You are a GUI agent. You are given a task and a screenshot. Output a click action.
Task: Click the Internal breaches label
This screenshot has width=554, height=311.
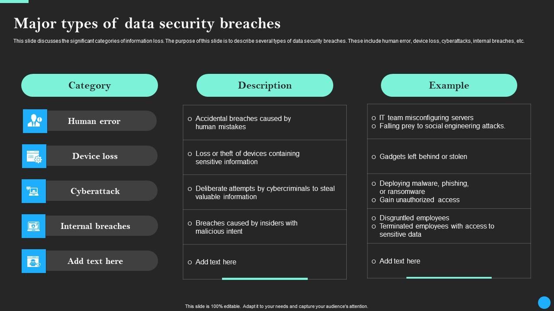click(x=95, y=226)
